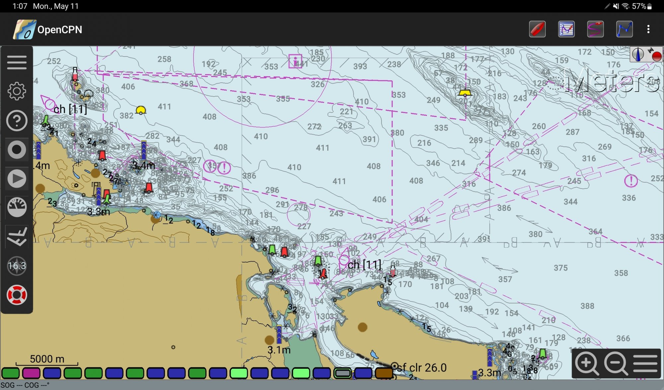Tap the yellow buoy near depth 382
The image size is (664, 390).
(x=141, y=110)
